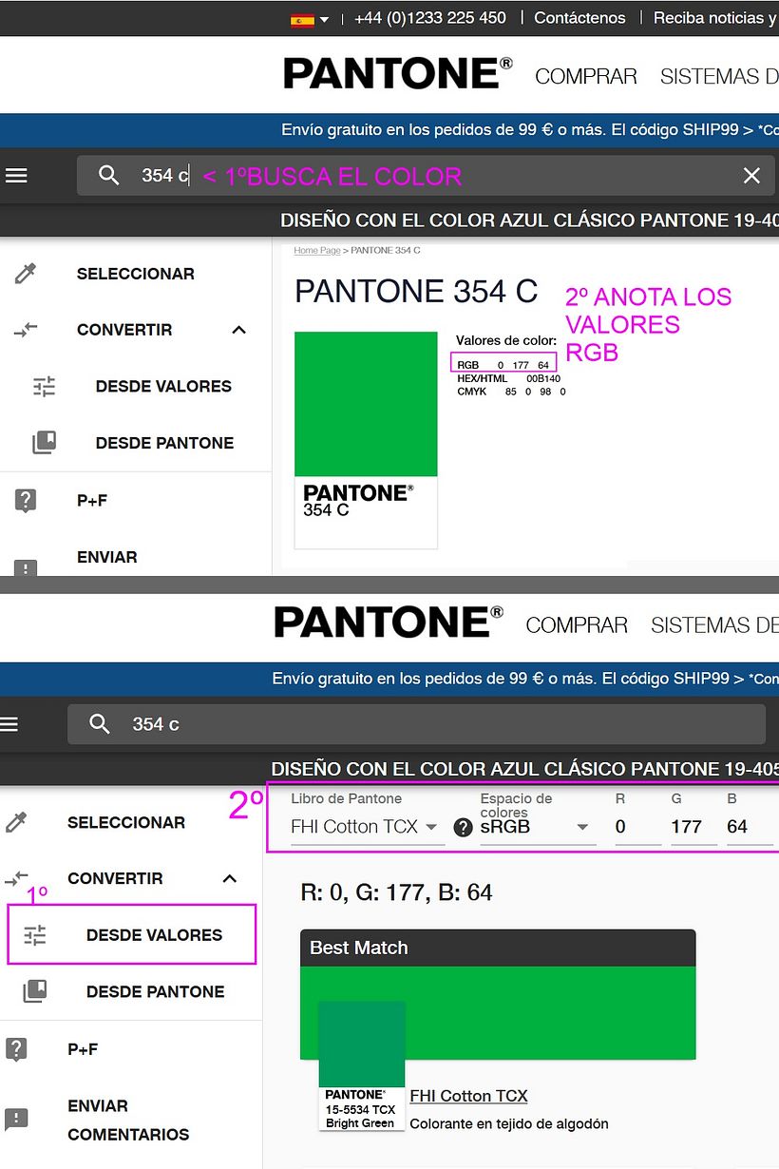The width and height of the screenshot is (779, 1169).
Task: Click the sliders icon in top screenshot sidebar
Action: pos(45,387)
